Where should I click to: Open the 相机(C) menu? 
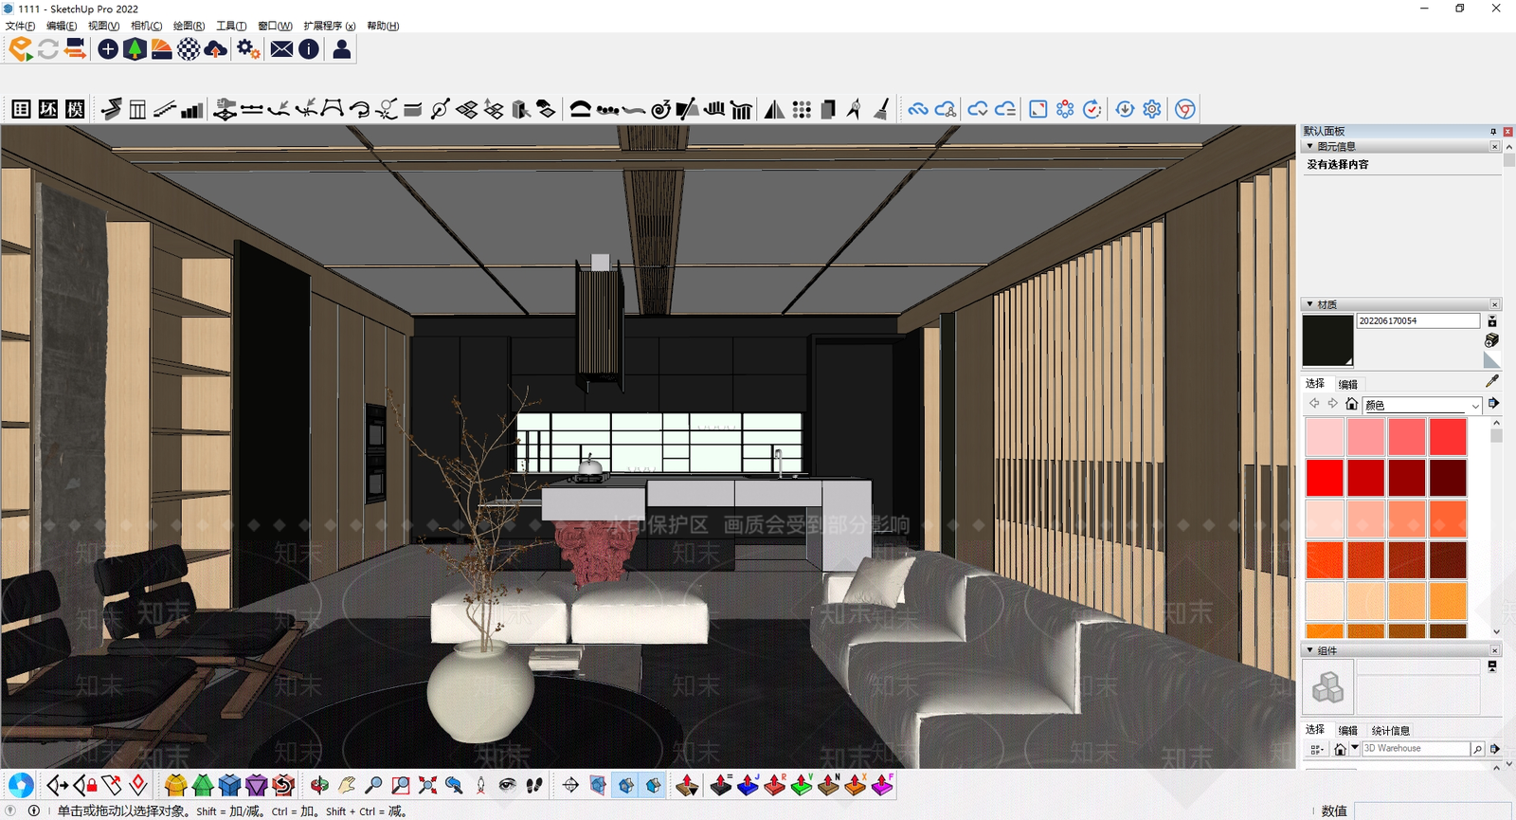(146, 26)
